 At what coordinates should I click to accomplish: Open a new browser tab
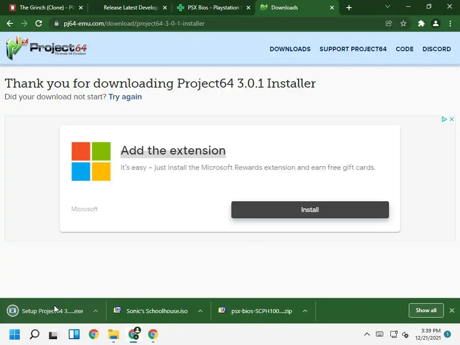349,8
